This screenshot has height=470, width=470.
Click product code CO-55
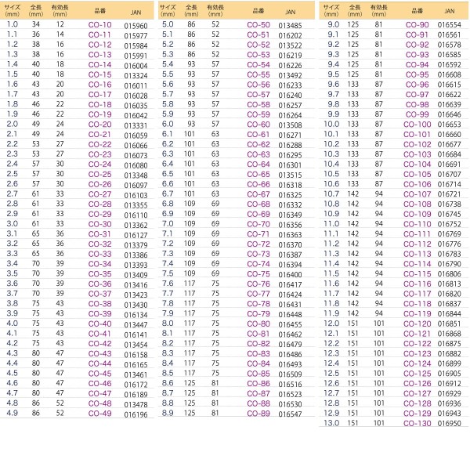pyautogui.click(x=258, y=74)
